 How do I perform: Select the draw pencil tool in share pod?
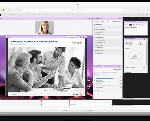point(78,37)
